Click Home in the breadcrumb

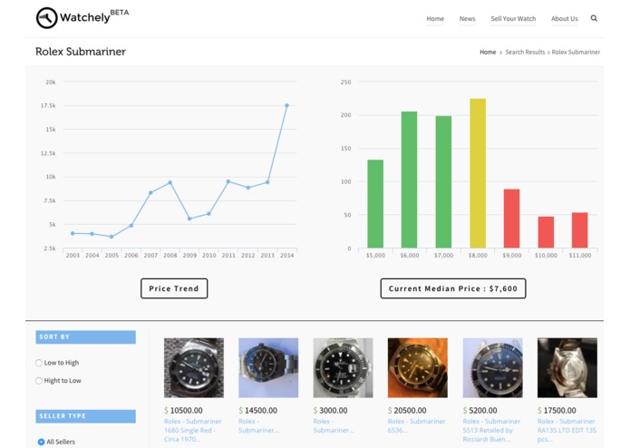(x=488, y=53)
